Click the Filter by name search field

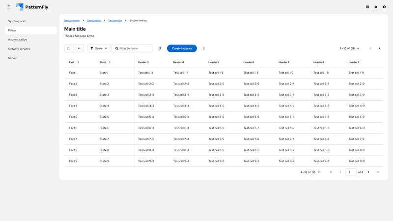(135, 48)
